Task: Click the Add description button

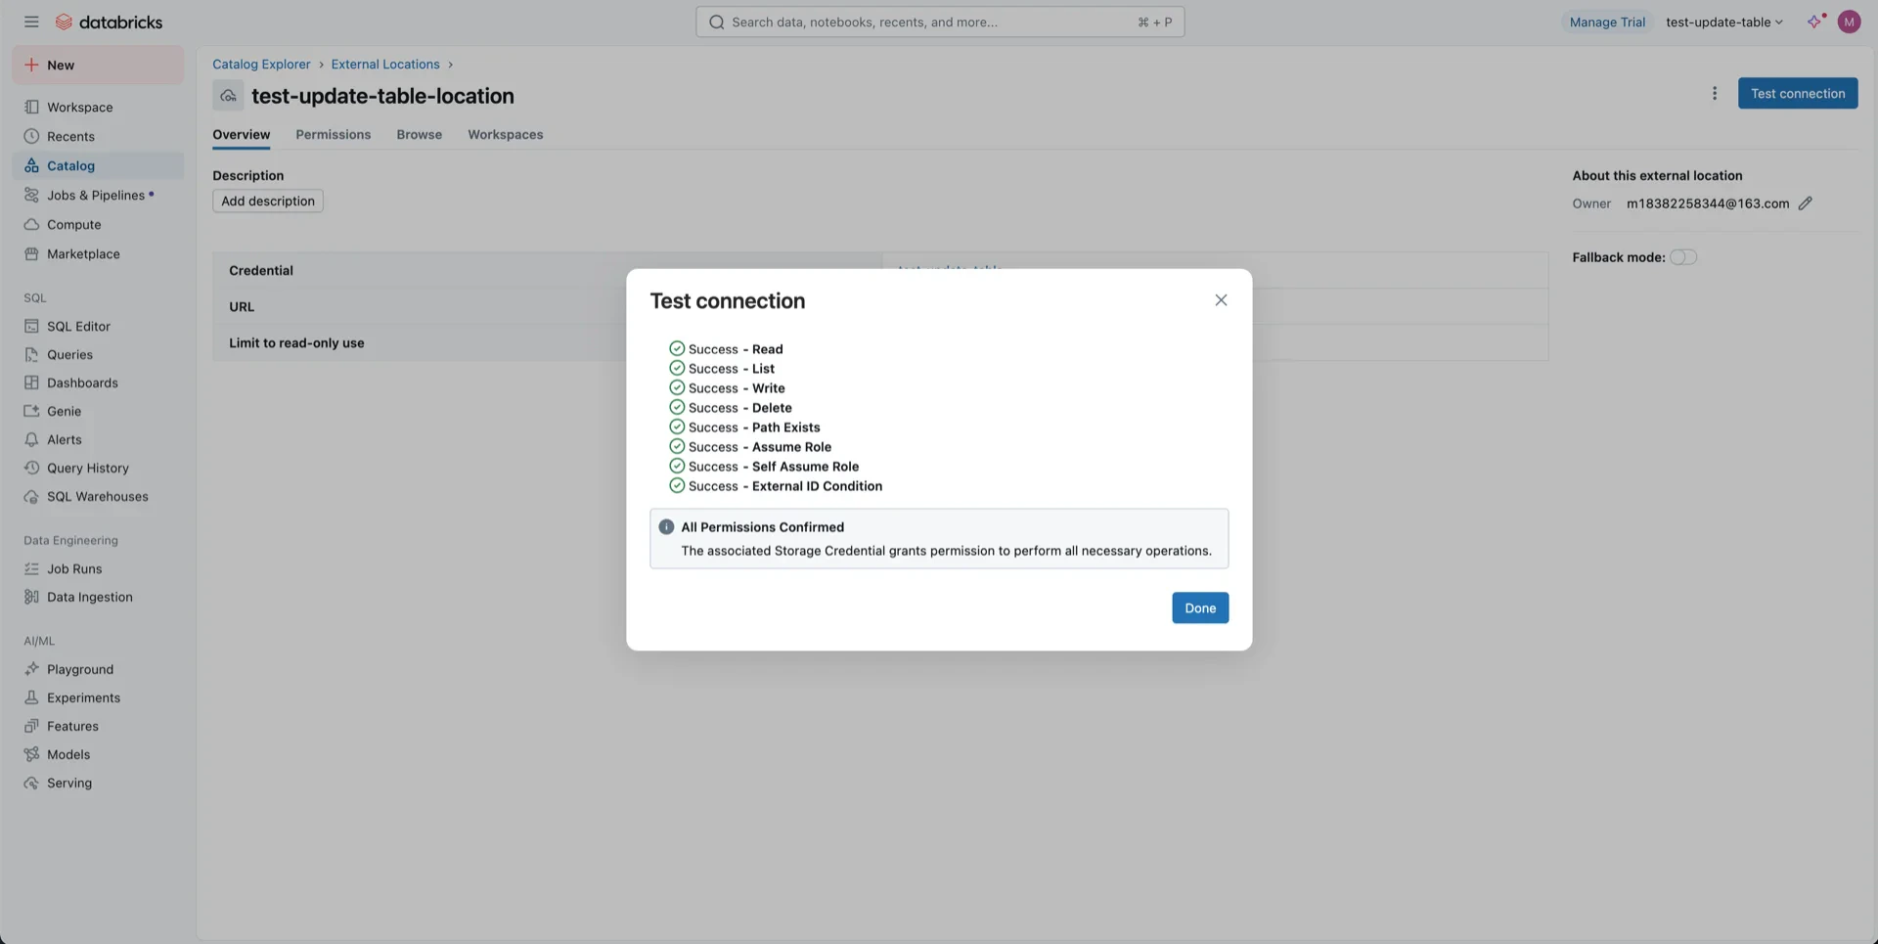Action: 268,202
